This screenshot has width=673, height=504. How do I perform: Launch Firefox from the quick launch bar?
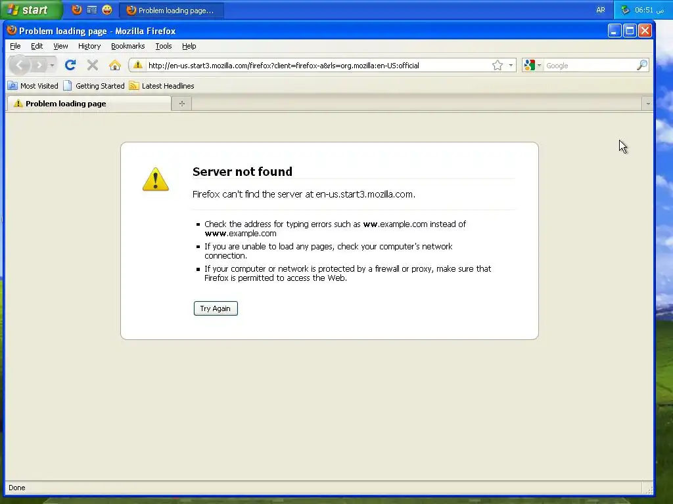point(77,9)
